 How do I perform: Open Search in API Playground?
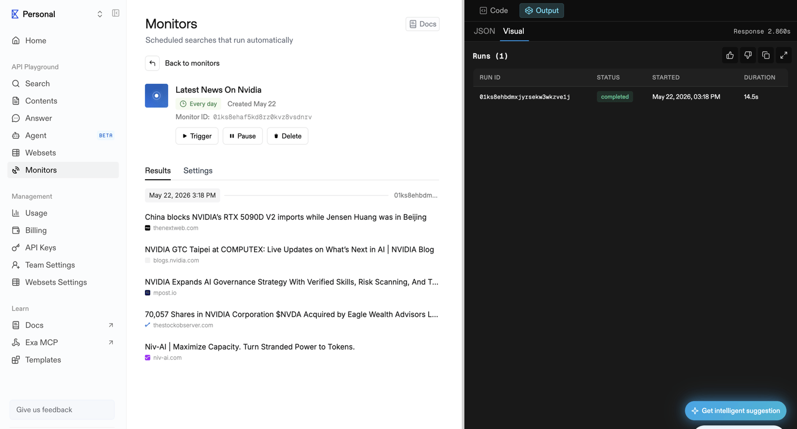pos(63,84)
